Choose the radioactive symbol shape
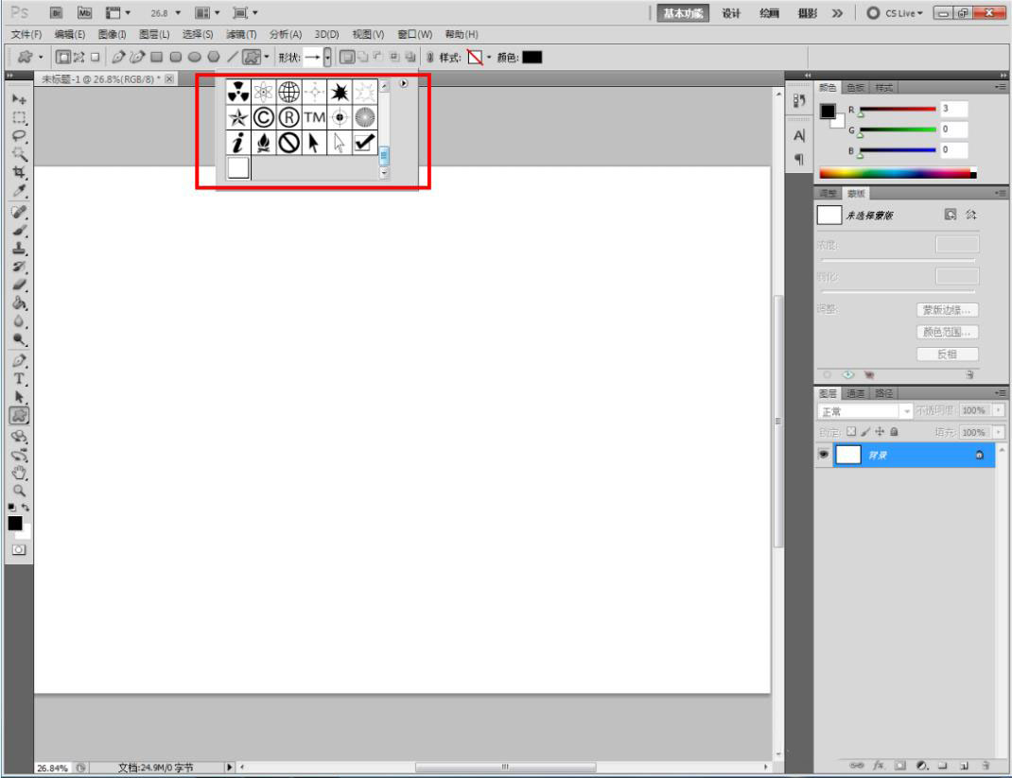Image resolution: width=1012 pixels, height=778 pixels. click(x=238, y=92)
